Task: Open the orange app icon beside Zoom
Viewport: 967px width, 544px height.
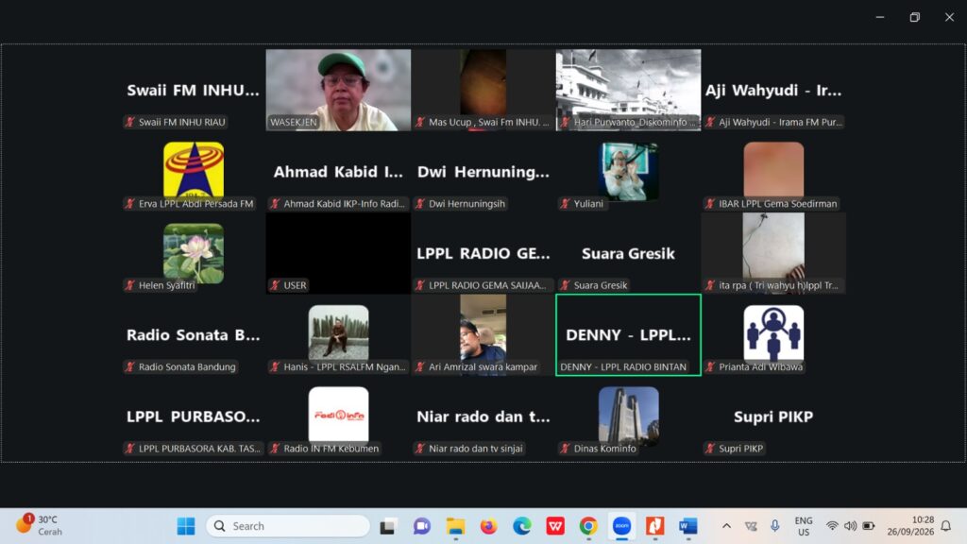Action: (655, 526)
